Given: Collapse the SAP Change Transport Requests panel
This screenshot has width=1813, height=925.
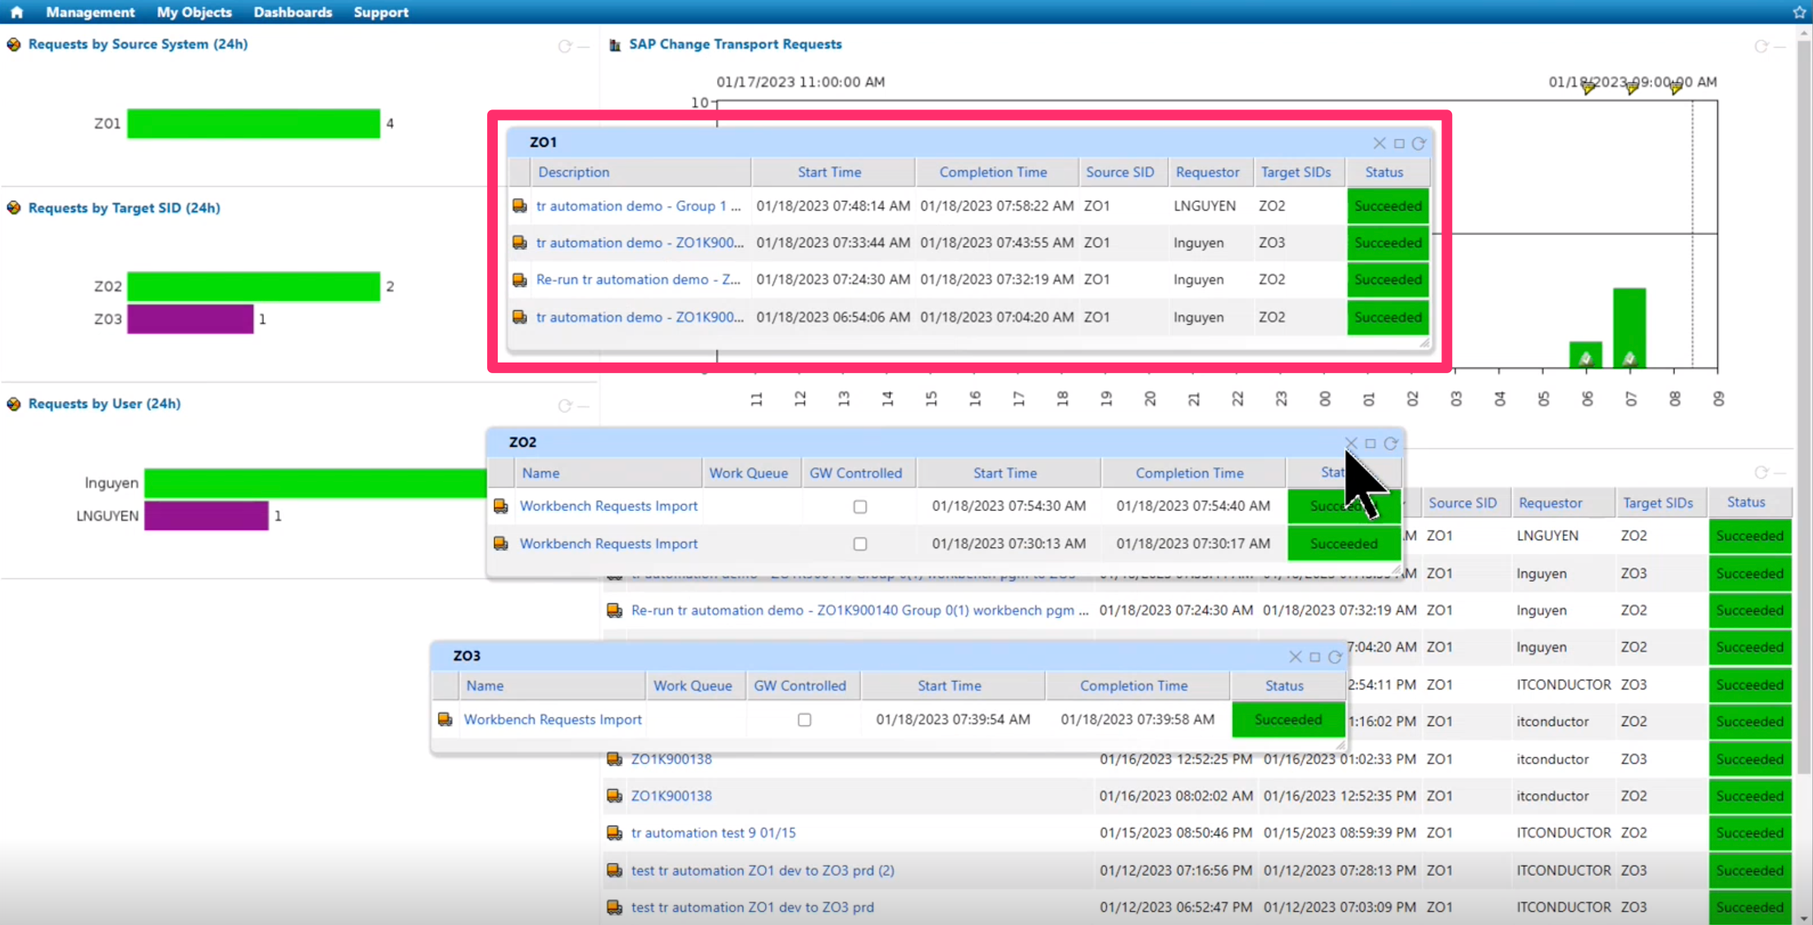Looking at the screenshot, I should [x=1782, y=47].
